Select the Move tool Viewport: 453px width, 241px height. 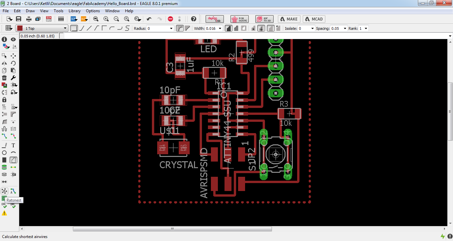[13, 56]
